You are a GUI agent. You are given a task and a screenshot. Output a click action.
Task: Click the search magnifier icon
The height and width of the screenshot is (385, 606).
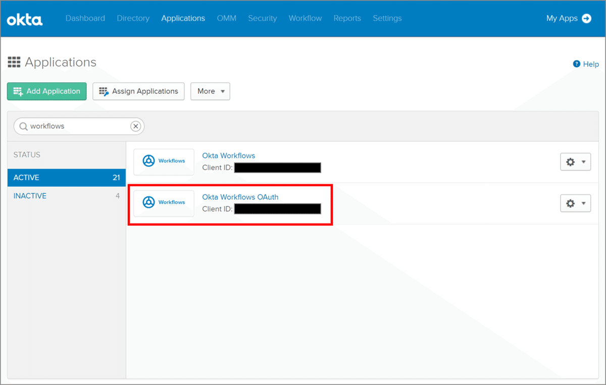pyautogui.click(x=23, y=126)
